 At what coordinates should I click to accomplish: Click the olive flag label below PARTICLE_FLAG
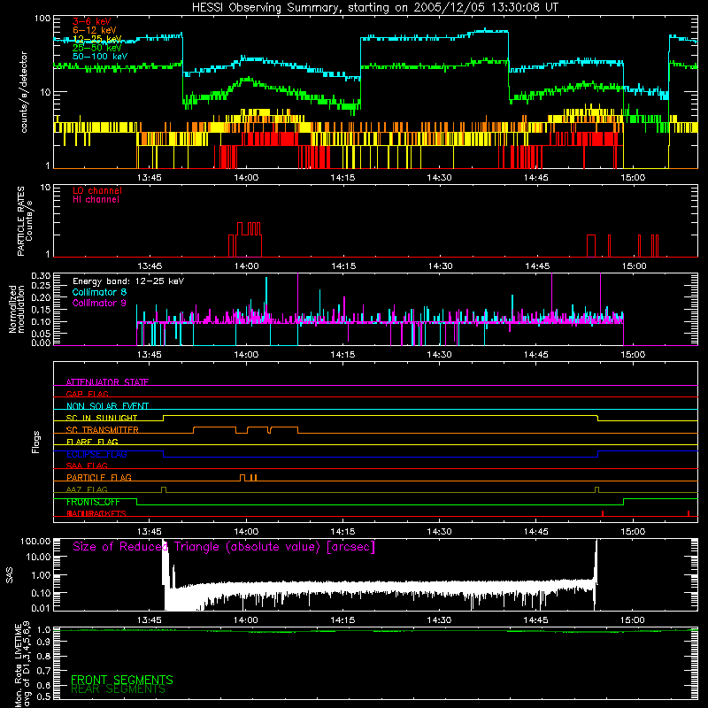87,489
